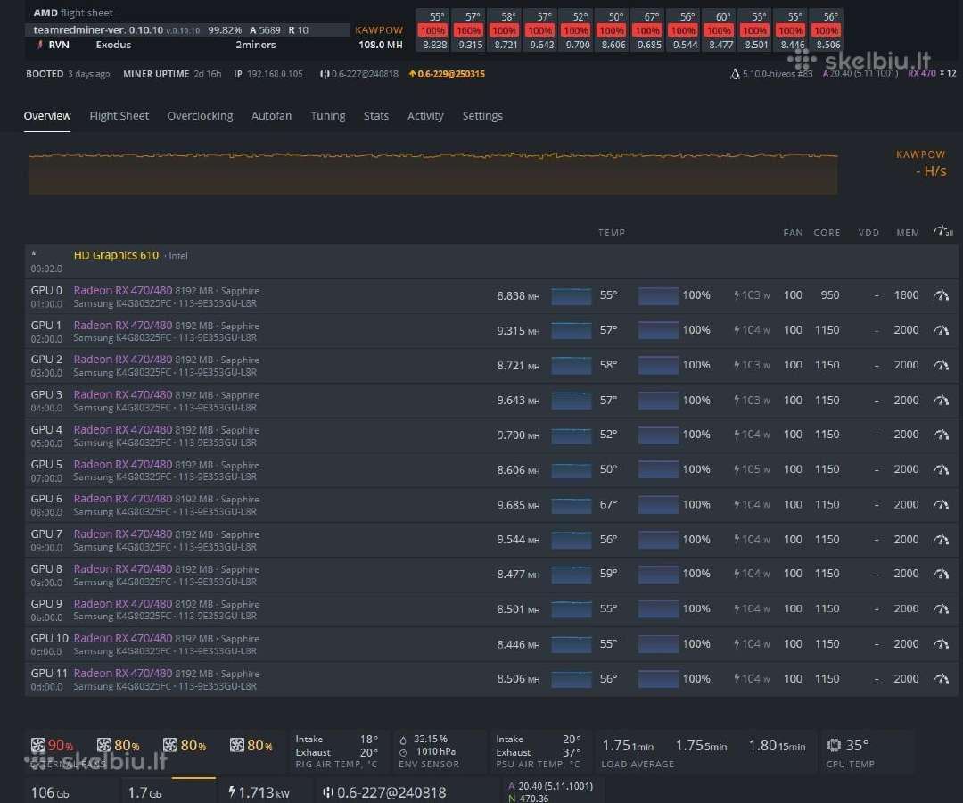Open the tuning gauge icon for GPU 10
Image resolution: width=963 pixels, height=803 pixels.
point(941,644)
